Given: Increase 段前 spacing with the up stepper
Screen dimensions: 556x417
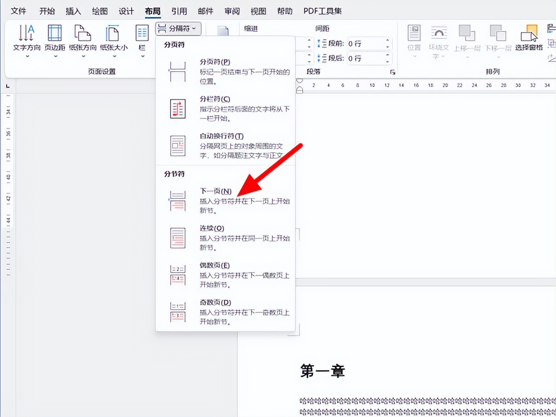Looking at the screenshot, I should 387,40.
